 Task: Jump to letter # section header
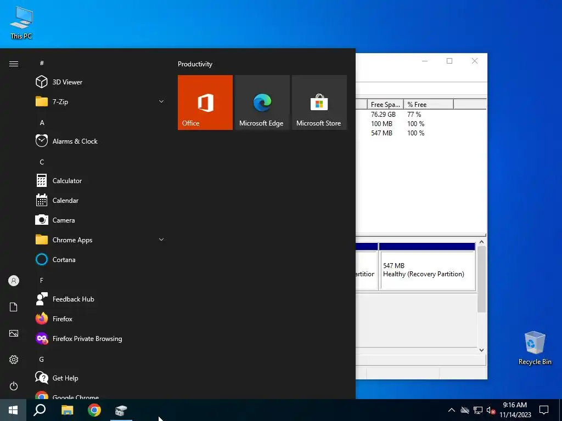coord(42,63)
